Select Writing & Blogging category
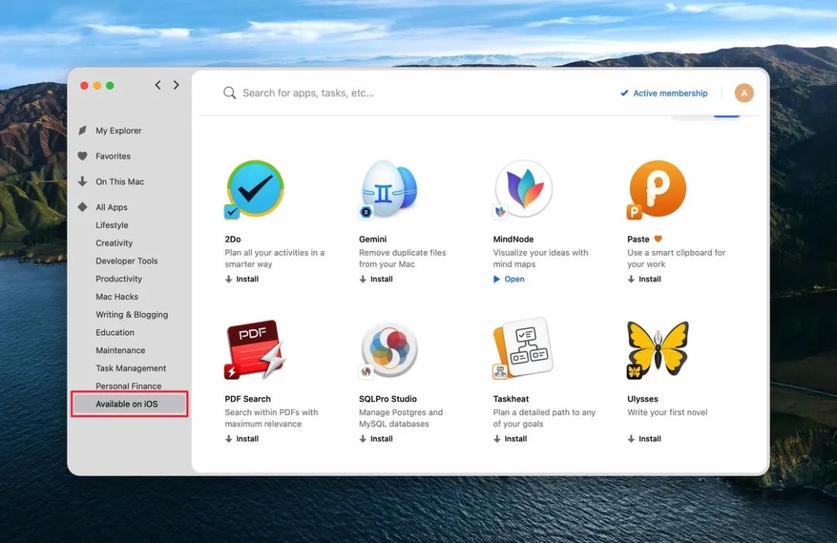The height and width of the screenshot is (543, 837). coord(132,314)
